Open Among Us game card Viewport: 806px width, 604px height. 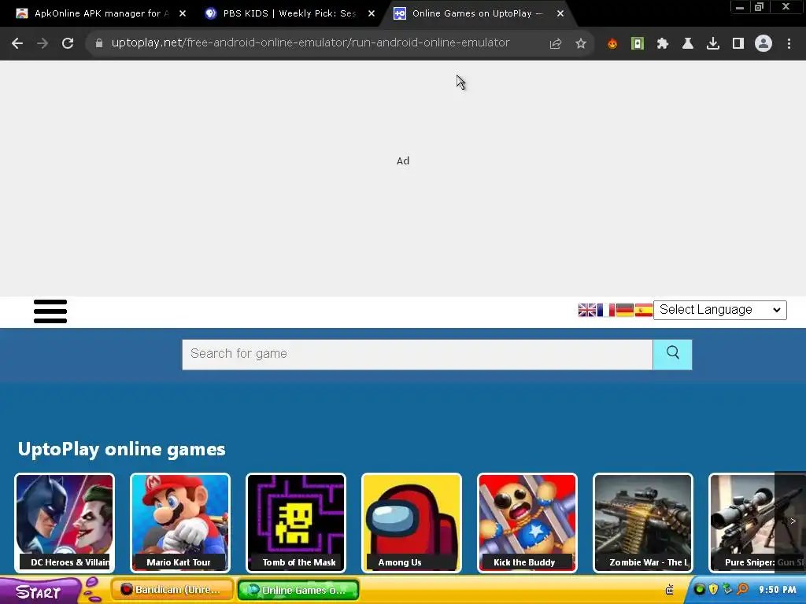coord(412,522)
